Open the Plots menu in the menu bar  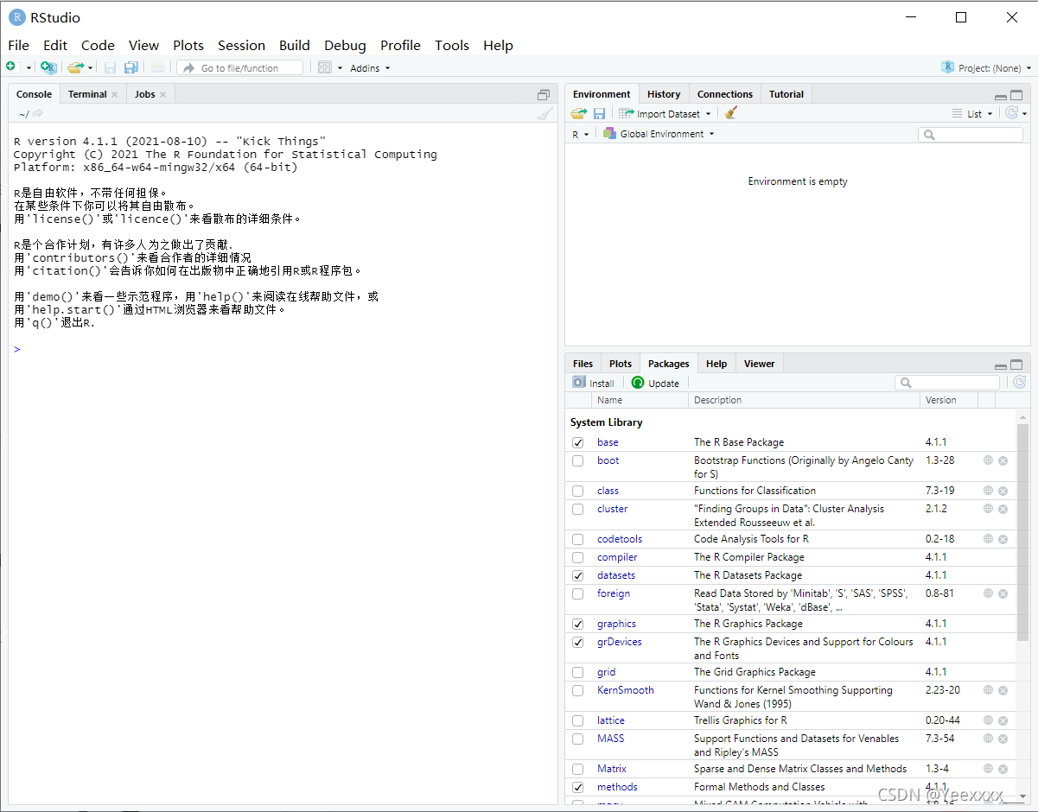pos(188,45)
